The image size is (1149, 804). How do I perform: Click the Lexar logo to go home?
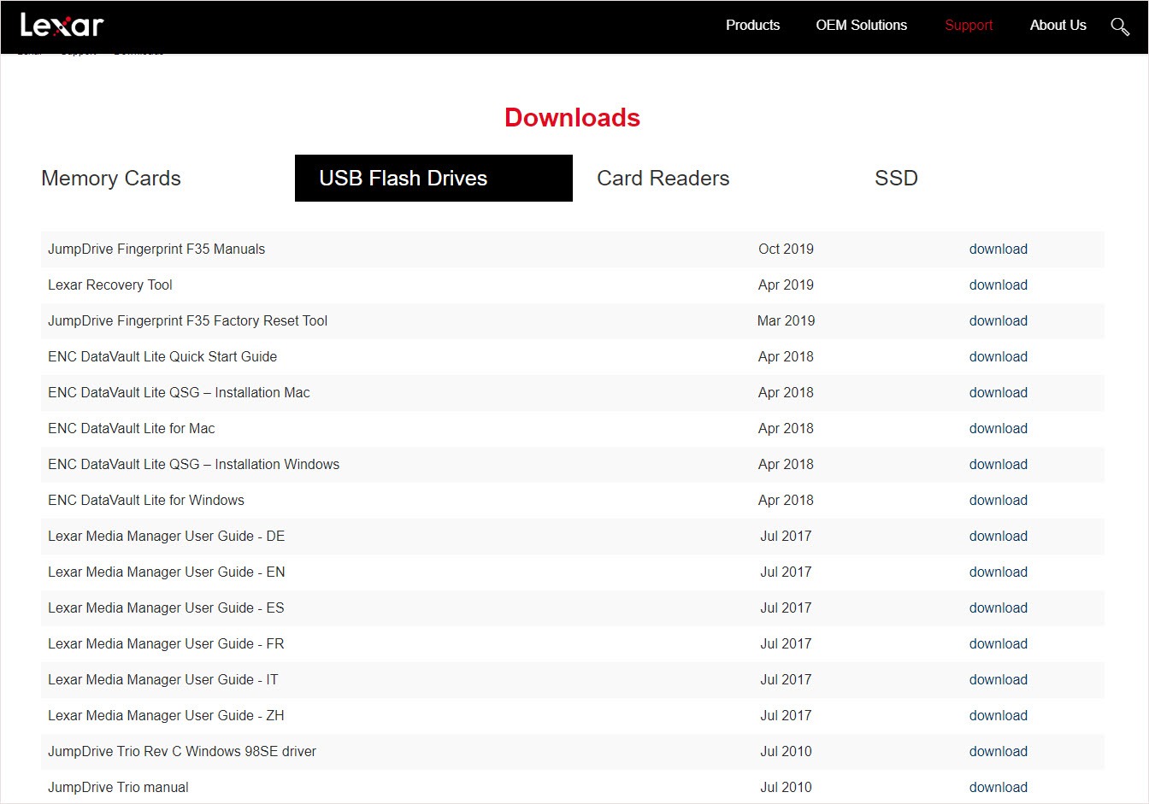pyautogui.click(x=62, y=25)
